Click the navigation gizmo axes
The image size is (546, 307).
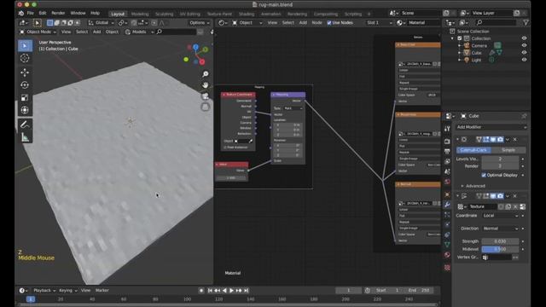coord(196,55)
